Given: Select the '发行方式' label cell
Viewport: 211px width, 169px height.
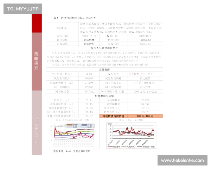Looking at the screenshot, I should pyautogui.click(x=113, y=74).
